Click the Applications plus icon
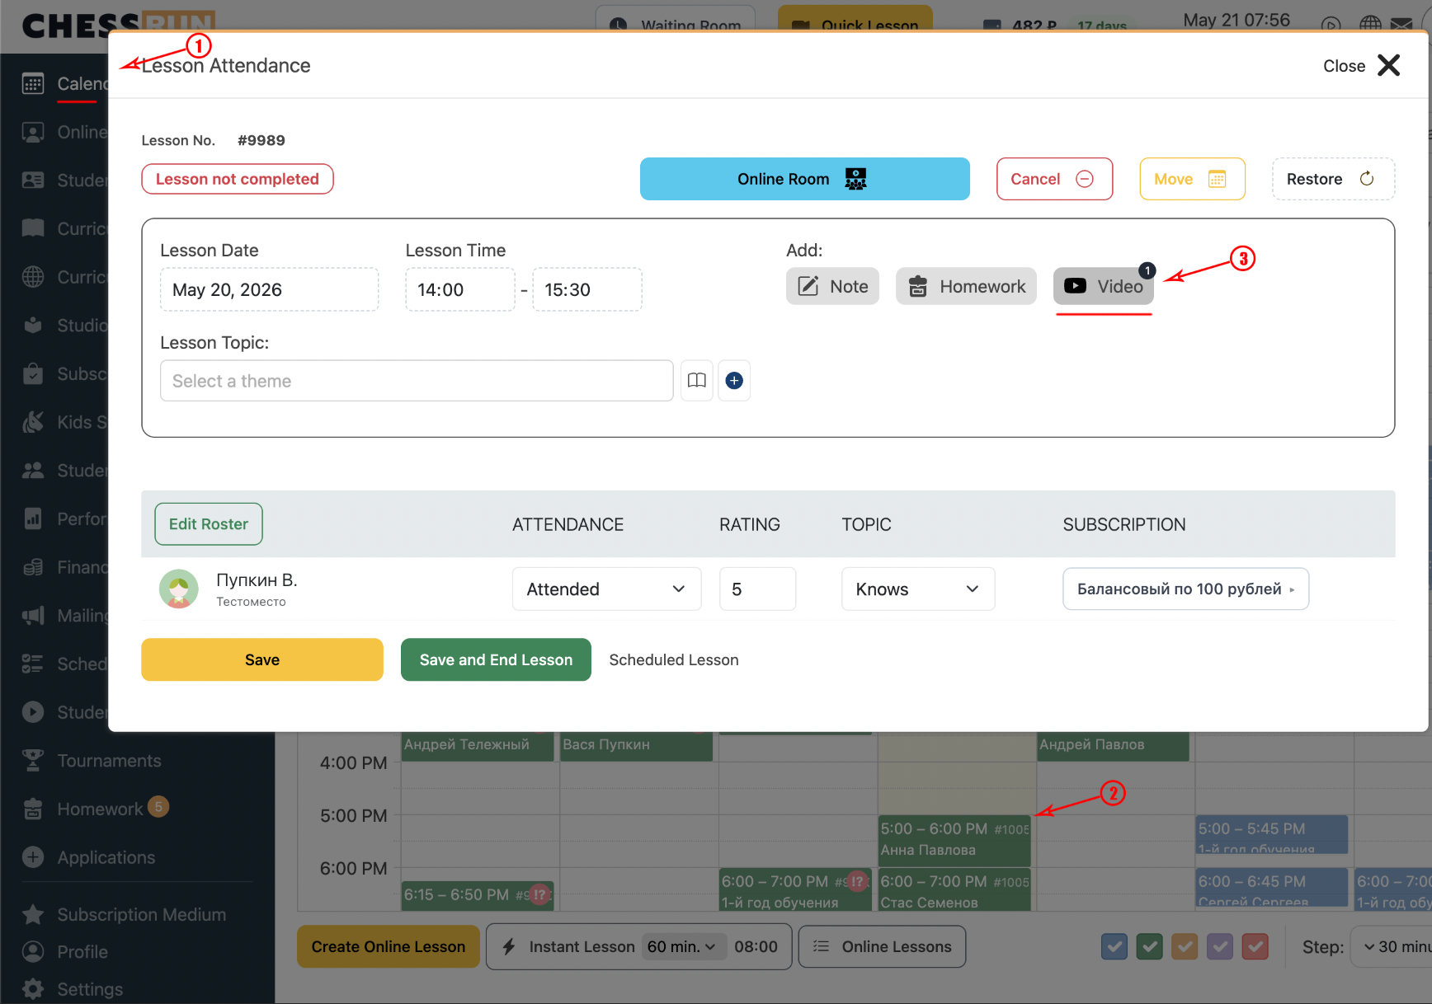1432x1004 pixels. tap(33, 857)
